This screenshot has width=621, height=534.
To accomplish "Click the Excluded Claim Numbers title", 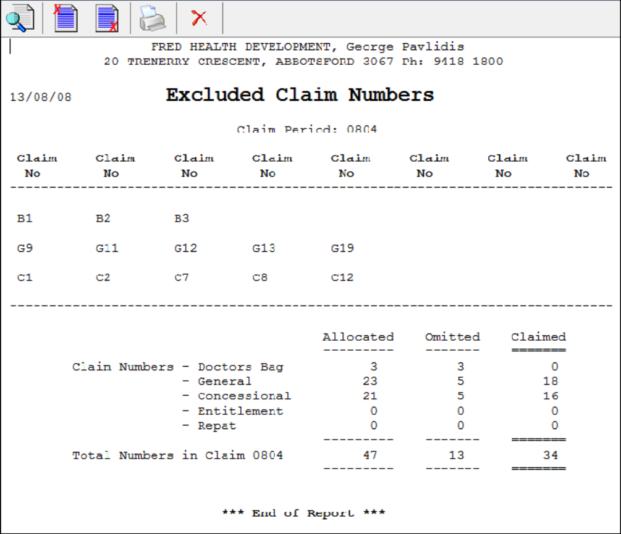I will tap(300, 95).
